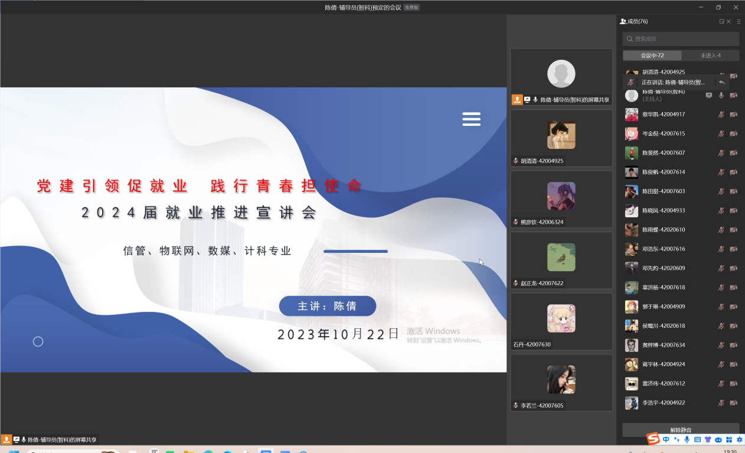Click the 解除静音 unmute button
Image resolution: width=745 pixels, height=453 pixels.
(x=681, y=429)
